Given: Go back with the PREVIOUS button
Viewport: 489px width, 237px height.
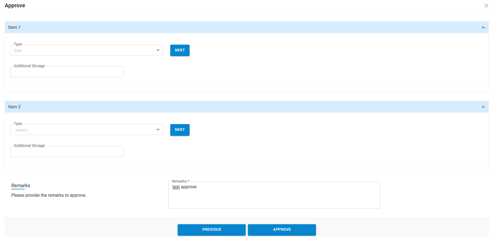Looking at the screenshot, I should (x=212, y=230).
